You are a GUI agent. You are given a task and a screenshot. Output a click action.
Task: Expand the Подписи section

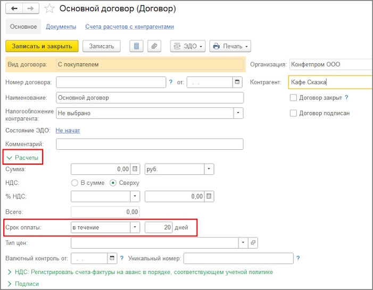(x=23, y=284)
